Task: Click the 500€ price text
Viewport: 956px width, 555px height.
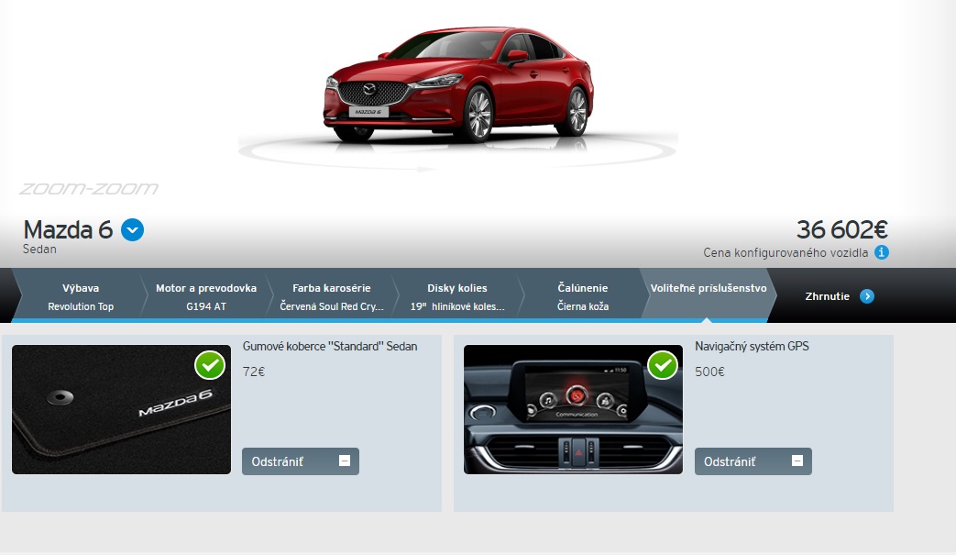Action: (x=709, y=372)
